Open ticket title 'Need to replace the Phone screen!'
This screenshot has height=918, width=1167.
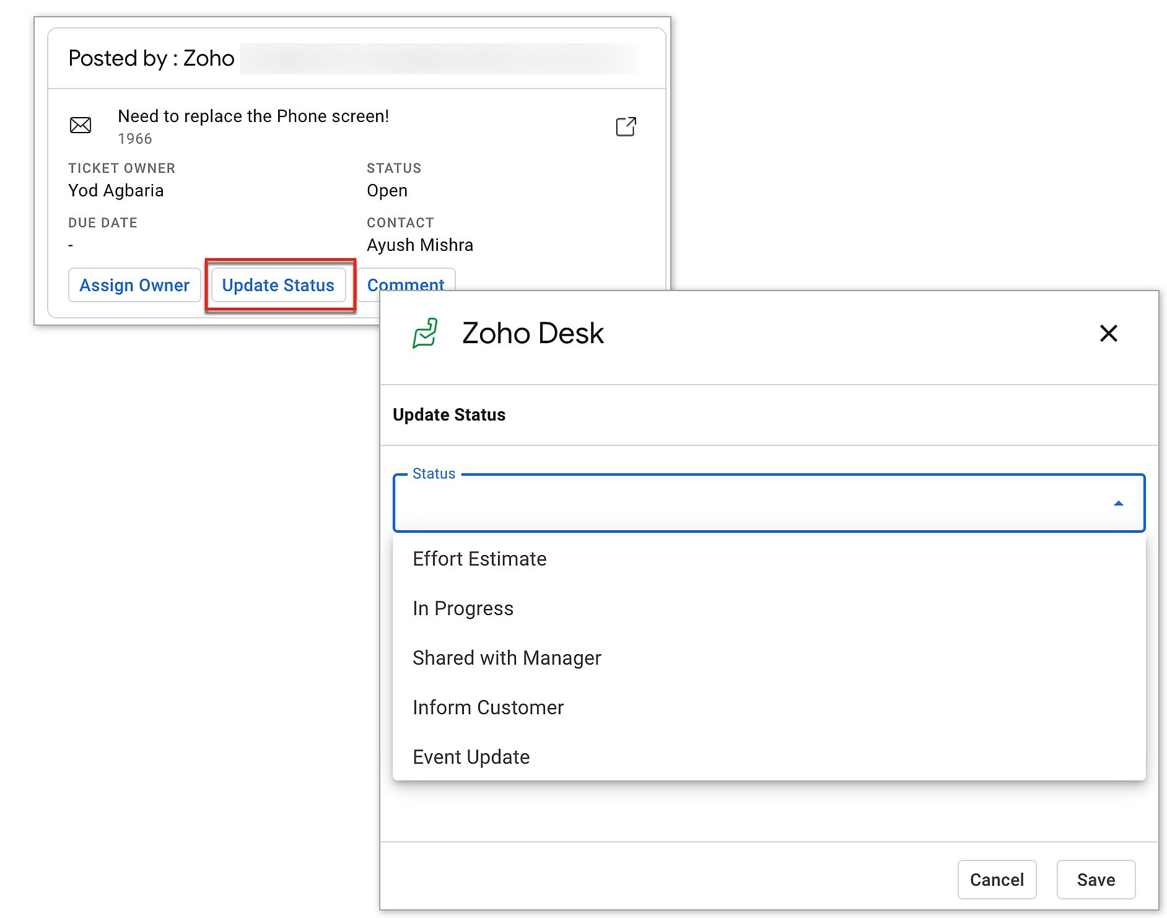(x=253, y=116)
